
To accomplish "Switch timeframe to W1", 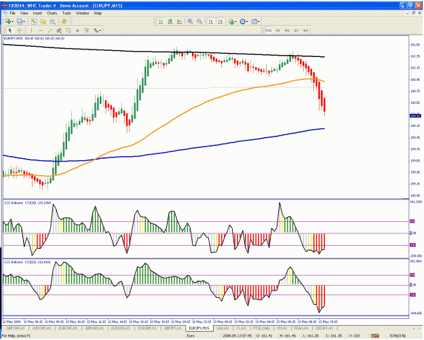I will tap(305, 31).
